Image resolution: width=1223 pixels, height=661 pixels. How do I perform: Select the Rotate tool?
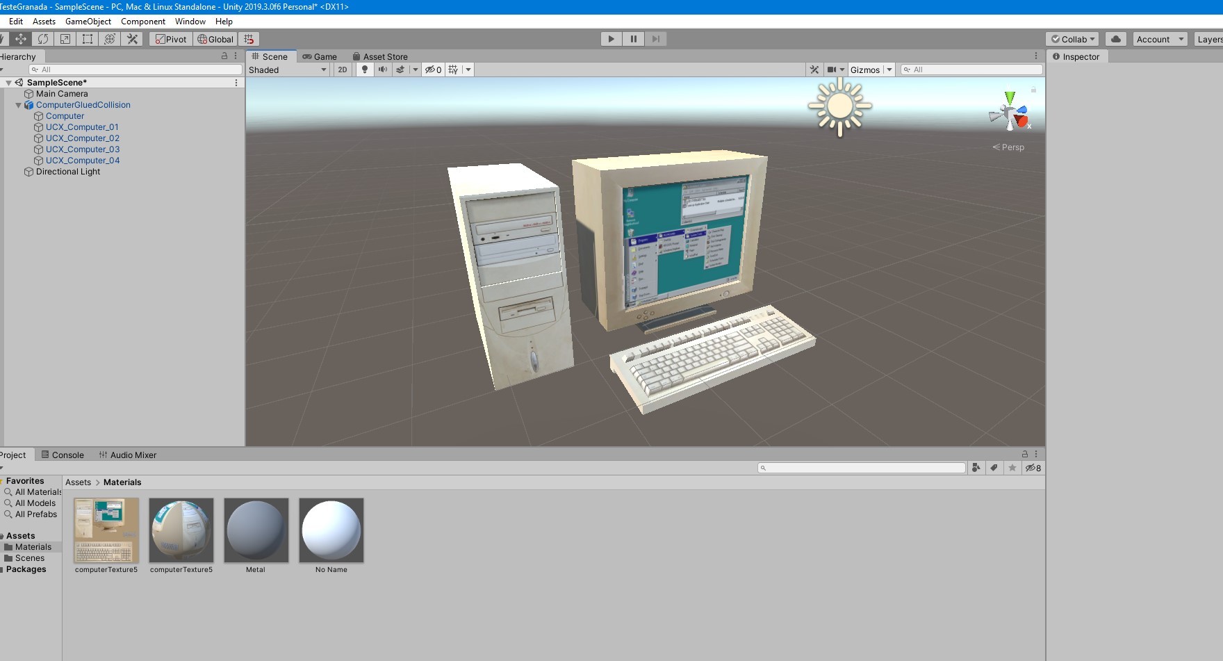(42, 38)
